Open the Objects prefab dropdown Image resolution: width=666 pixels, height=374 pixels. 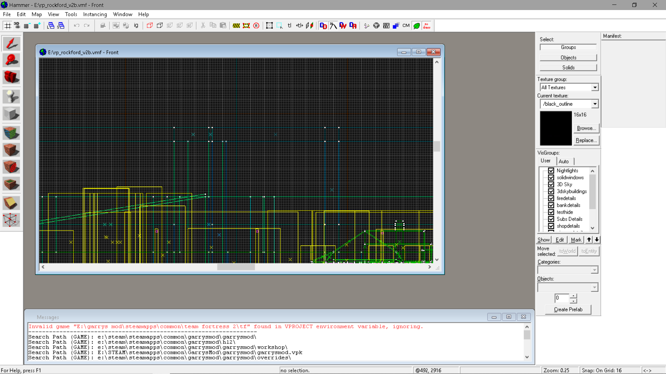coord(594,287)
